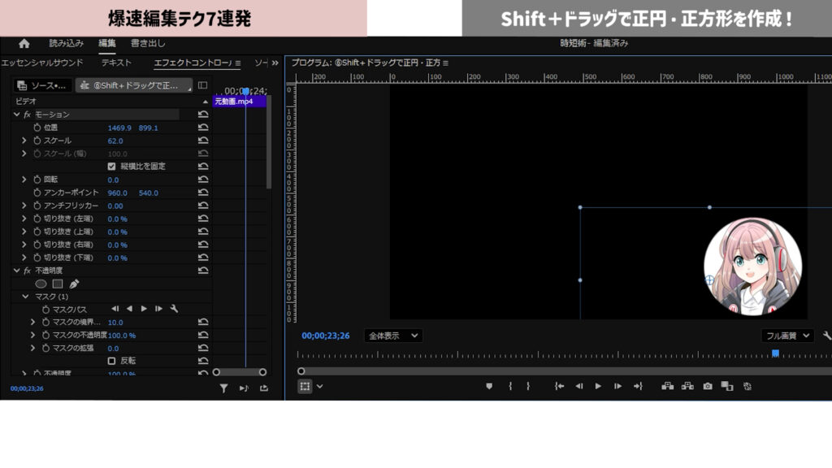Screen dimensions: 832x468
Task: Open the エッセンシャルサウンド panel tab
Action: tap(42, 63)
